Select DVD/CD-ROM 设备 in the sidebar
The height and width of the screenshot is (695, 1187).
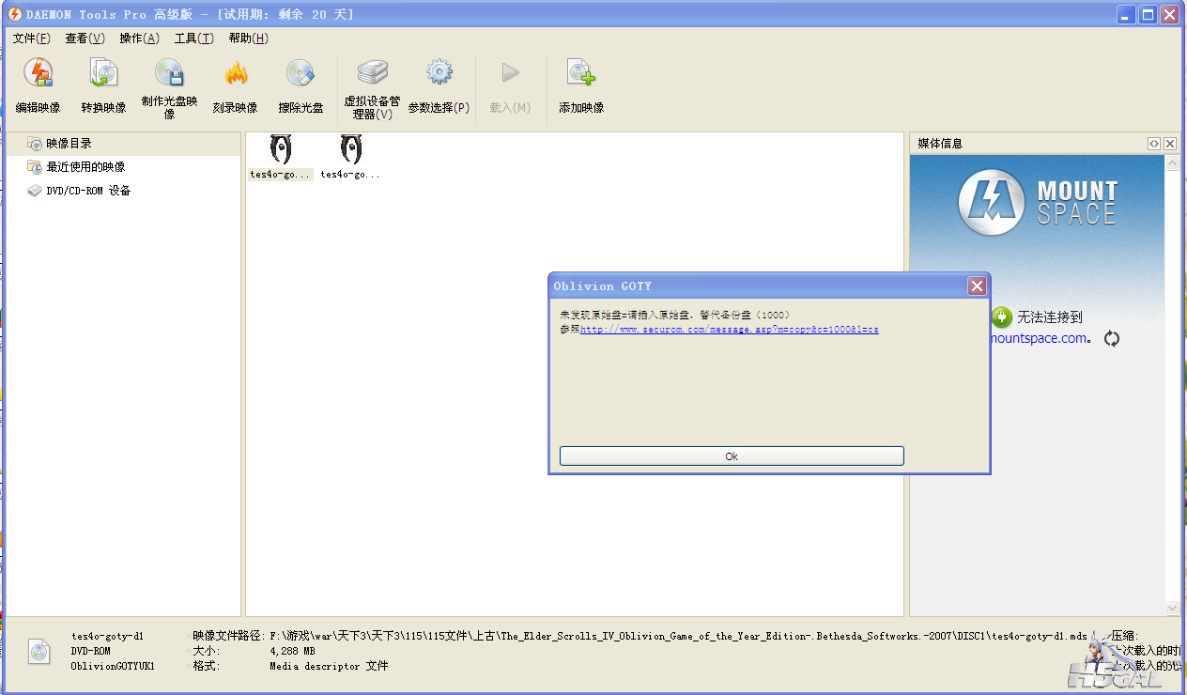88,191
